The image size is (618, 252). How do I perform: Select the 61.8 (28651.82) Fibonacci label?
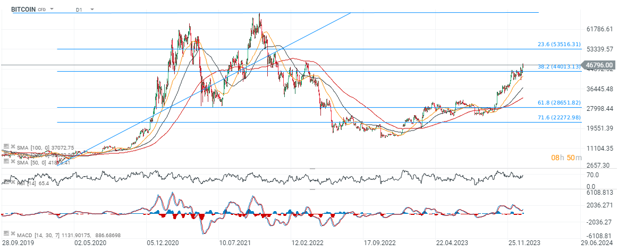point(559,102)
